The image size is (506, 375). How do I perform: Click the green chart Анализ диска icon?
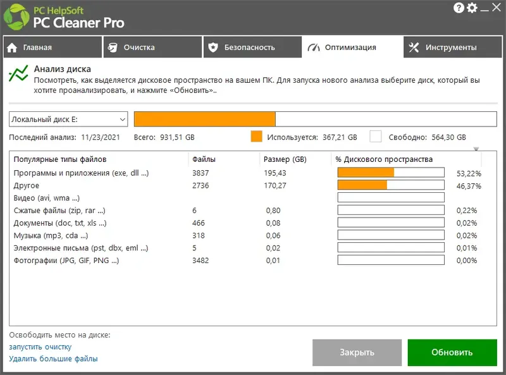point(18,73)
